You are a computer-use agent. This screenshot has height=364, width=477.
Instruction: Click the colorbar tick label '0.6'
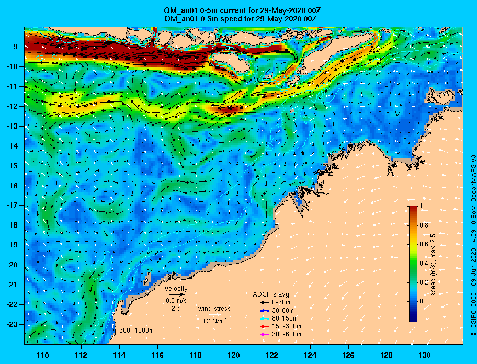coord(424,244)
